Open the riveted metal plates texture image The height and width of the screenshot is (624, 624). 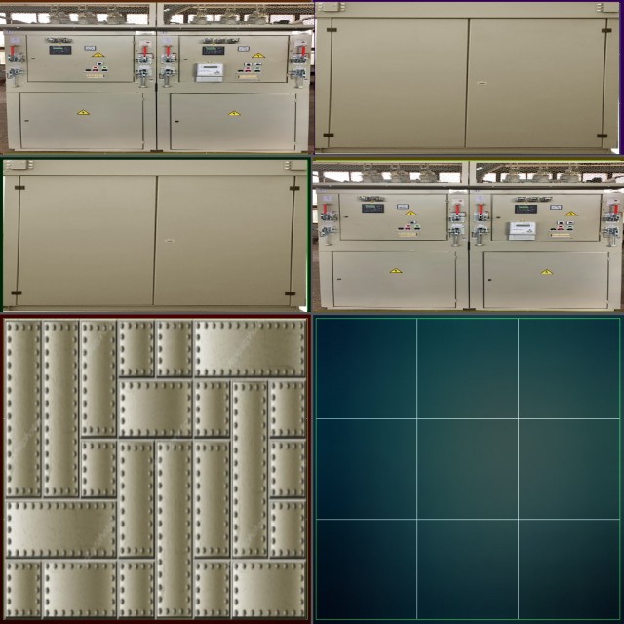[x=156, y=468]
